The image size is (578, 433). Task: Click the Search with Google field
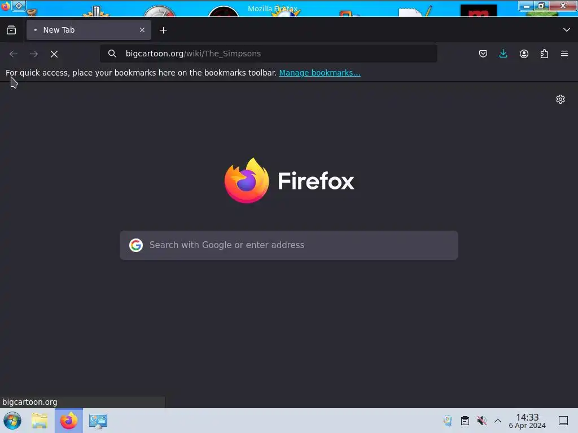click(289, 245)
